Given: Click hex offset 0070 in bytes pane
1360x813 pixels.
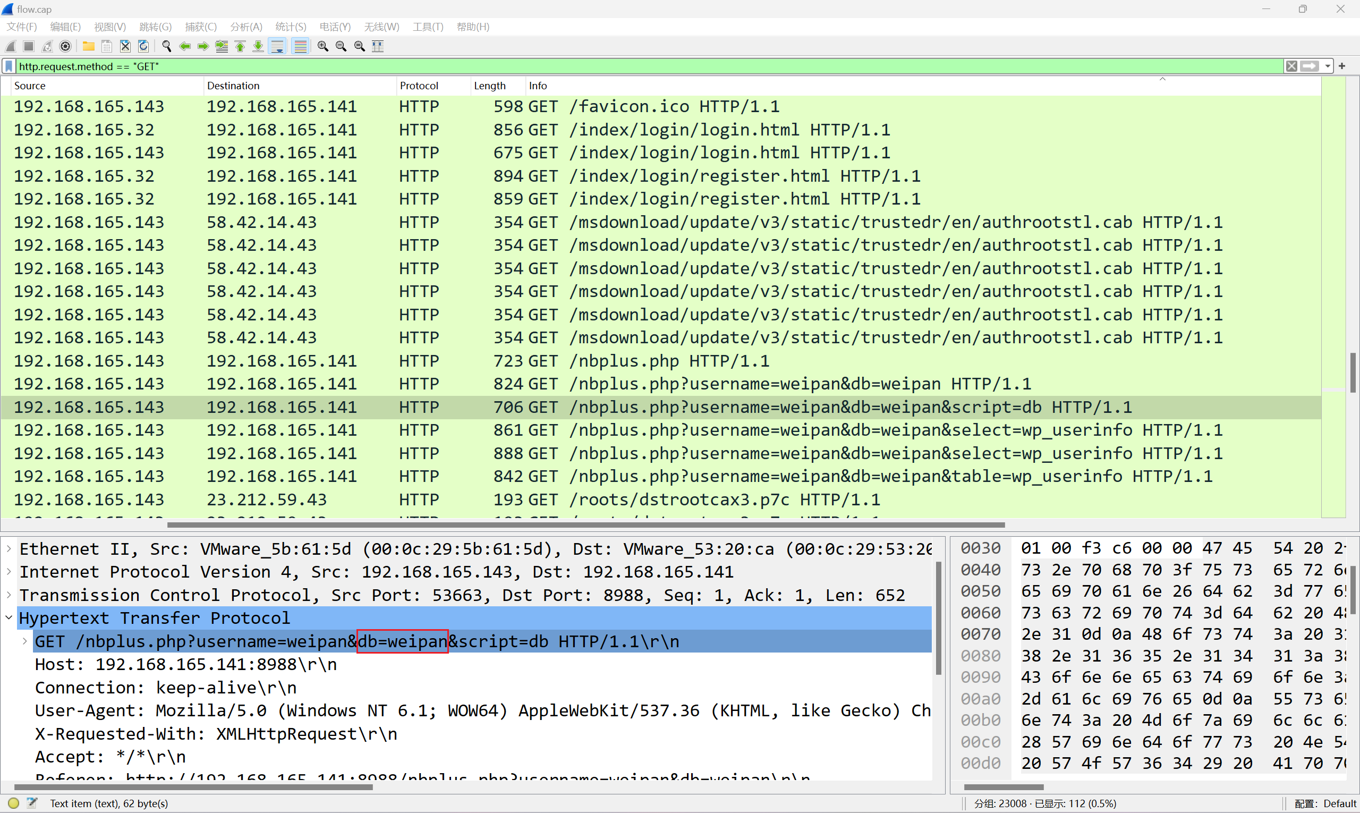Looking at the screenshot, I should [981, 634].
